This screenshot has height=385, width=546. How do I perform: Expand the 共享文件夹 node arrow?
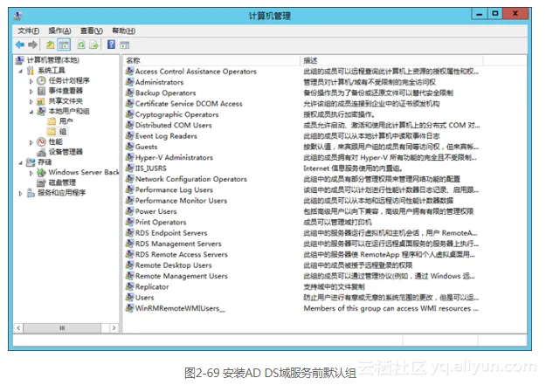pyautogui.click(x=31, y=101)
